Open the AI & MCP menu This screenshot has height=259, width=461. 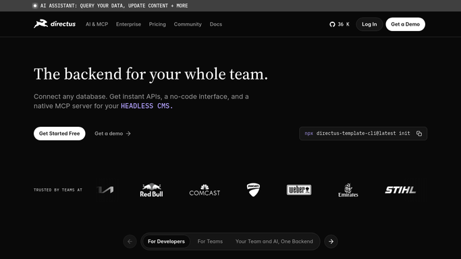coord(97,24)
